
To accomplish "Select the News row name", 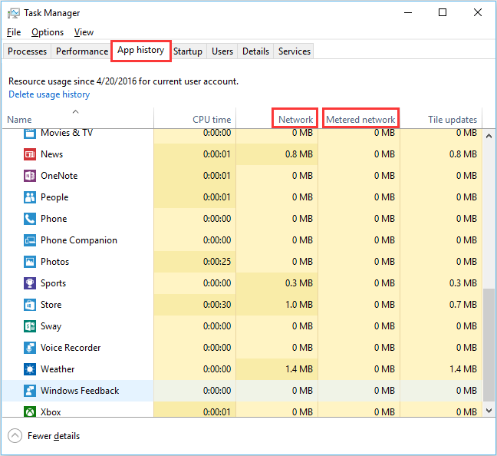I will pos(51,154).
